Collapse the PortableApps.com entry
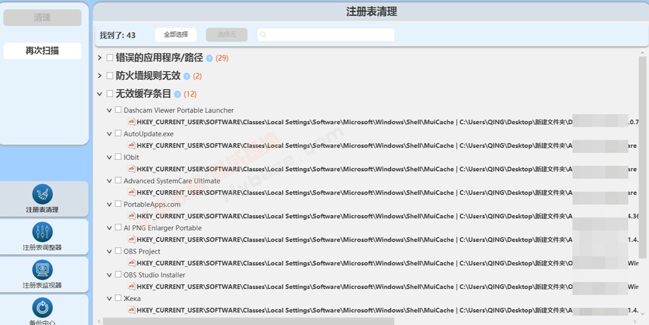 [109, 204]
